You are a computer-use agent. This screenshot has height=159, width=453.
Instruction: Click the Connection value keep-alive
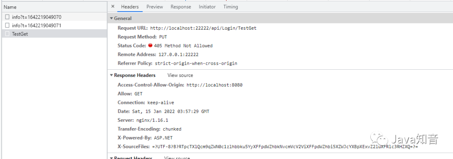pos(161,103)
